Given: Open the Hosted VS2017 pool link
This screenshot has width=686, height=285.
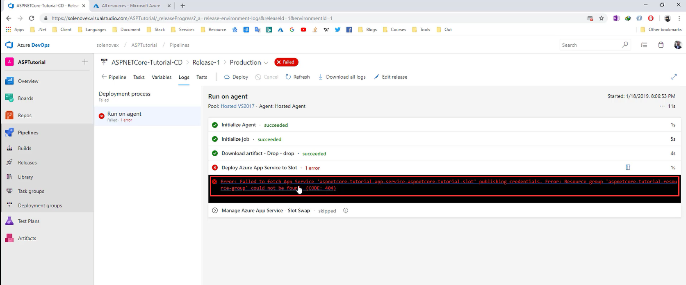Looking at the screenshot, I should (237, 106).
